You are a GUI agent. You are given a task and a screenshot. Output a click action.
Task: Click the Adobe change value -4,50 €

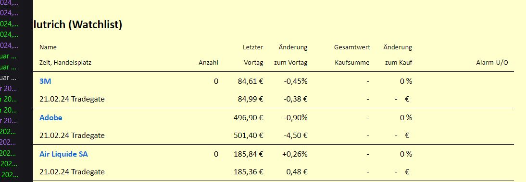tap(297, 136)
